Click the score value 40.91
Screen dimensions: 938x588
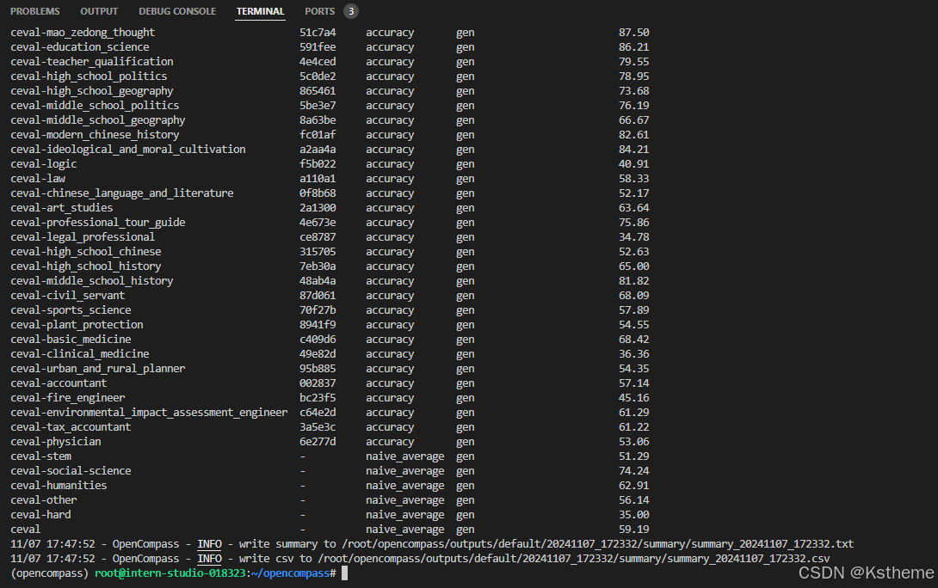click(x=634, y=163)
